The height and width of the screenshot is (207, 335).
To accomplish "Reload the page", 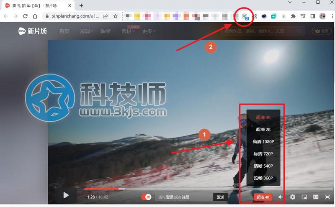I will coord(25,16).
